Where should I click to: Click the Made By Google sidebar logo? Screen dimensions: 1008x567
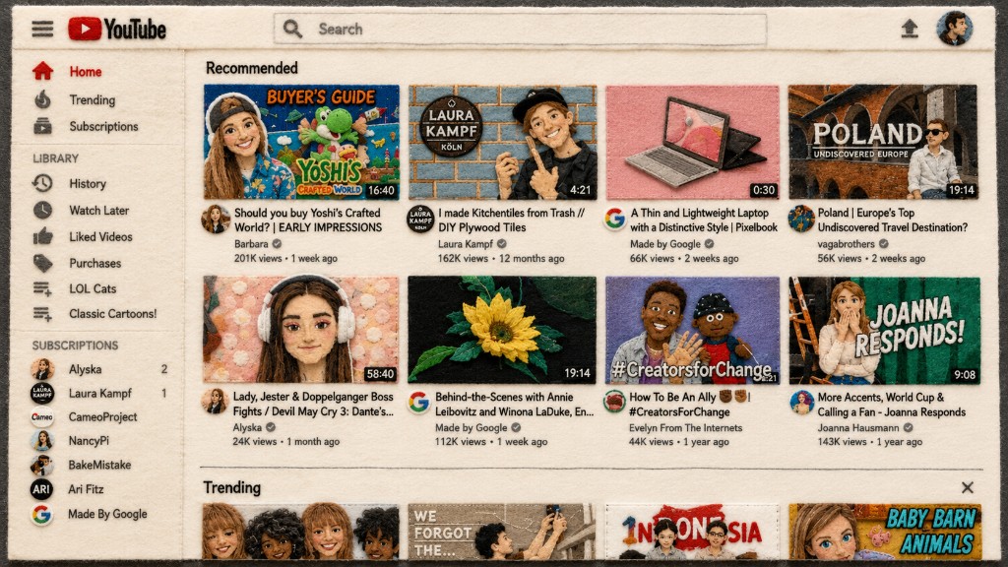coord(41,514)
